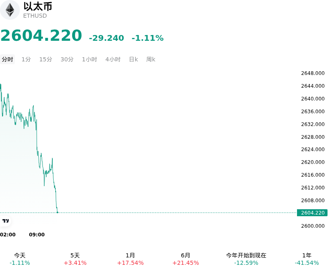Switch to the 周k candlestick view
Image resolution: width=330 pixels, height=271 pixels.
tap(151, 59)
